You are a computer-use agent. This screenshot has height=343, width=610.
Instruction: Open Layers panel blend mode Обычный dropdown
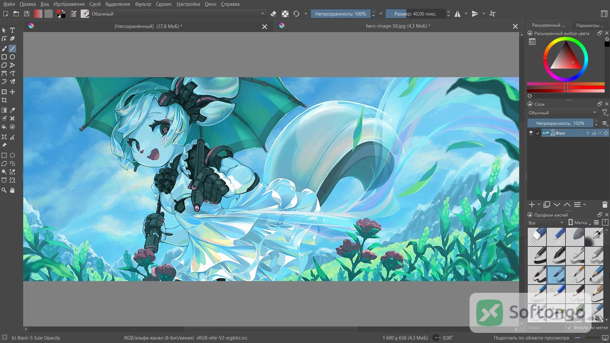563,113
